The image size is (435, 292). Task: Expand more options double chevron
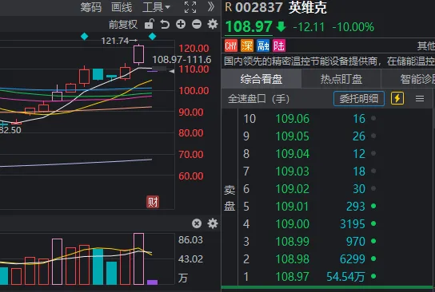211,6
